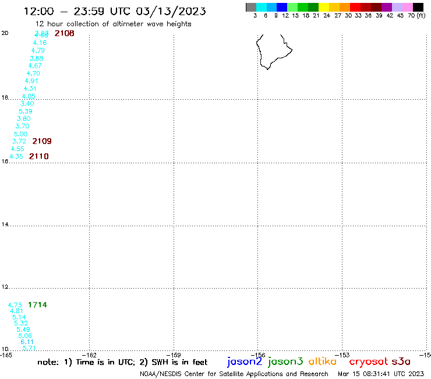Pick the dark blue swatch in the scale
This screenshot has height=379, width=431.
point(282,7)
